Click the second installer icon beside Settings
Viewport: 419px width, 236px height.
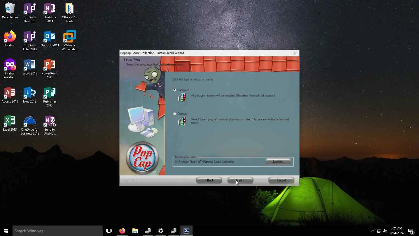tap(173, 231)
